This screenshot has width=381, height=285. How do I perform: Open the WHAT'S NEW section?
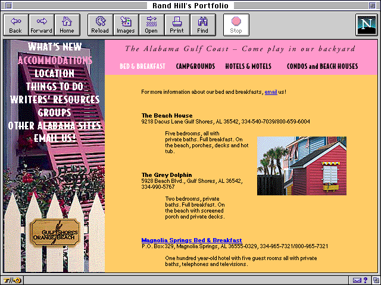55,47
